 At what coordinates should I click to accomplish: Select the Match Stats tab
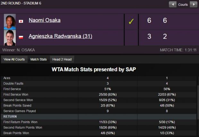[x=39, y=59]
